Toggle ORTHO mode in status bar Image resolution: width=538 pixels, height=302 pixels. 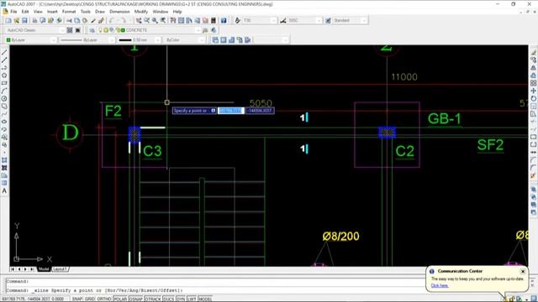tap(103, 299)
